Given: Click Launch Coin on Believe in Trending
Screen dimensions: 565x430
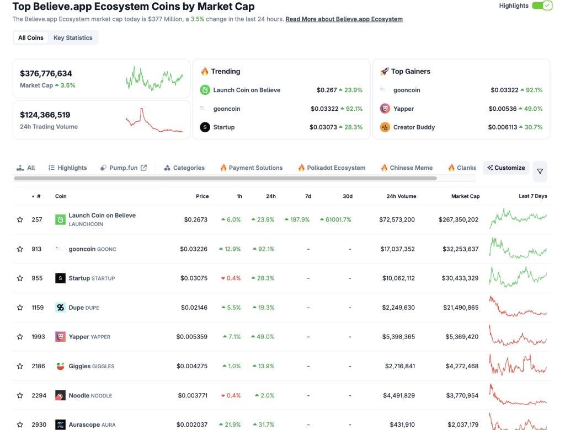Looking at the screenshot, I should pos(244,89).
